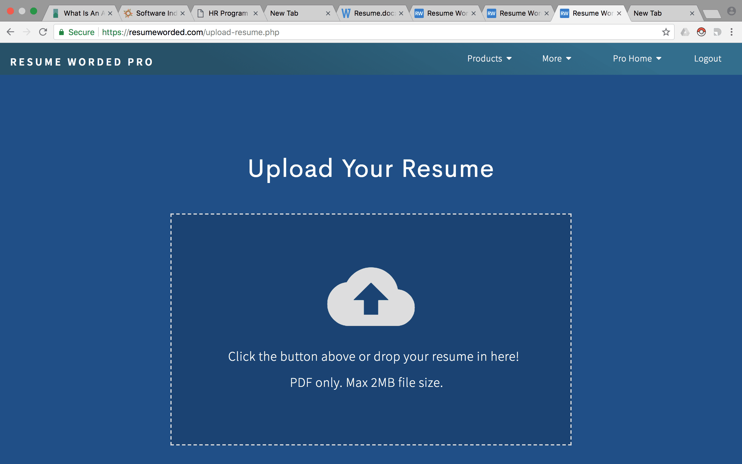The height and width of the screenshot is (464, 742).
Task: Reload the page with the refresh icon
Action: [x=43, y=32]
